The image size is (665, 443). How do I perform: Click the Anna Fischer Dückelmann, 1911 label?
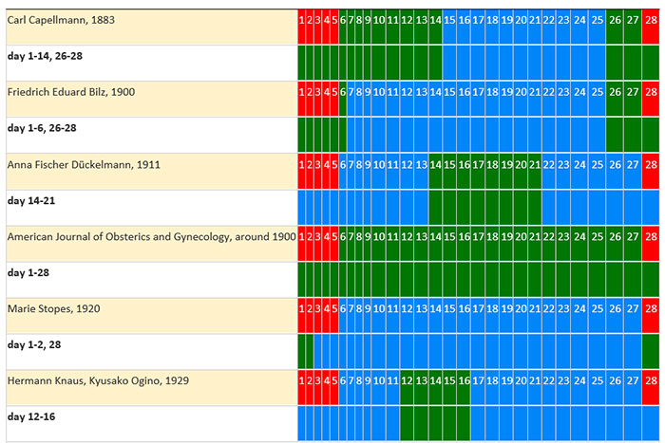84,164
